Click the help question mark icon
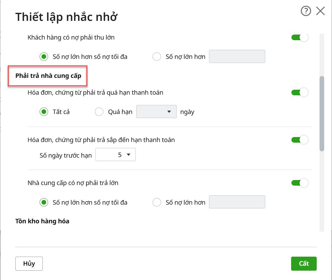This screenshot has height=280, width=332. pyautogui.click(x=306, y=11)
